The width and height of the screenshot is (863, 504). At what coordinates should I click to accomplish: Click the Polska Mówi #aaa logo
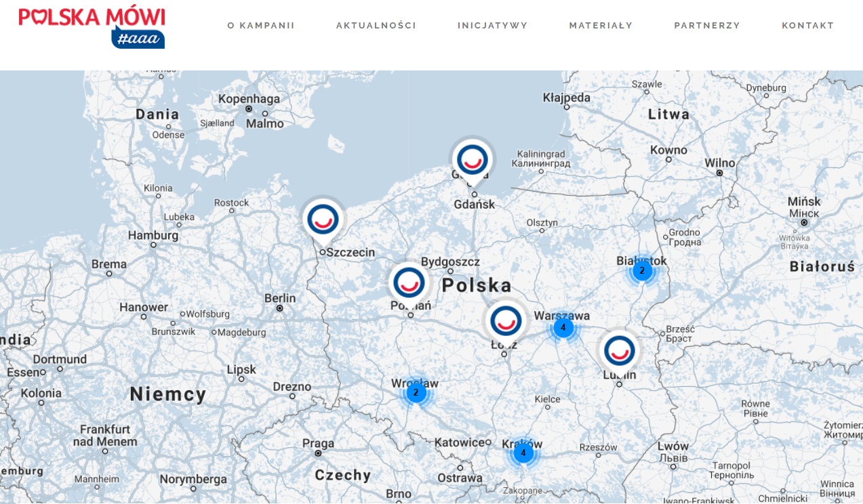[92, 27]
